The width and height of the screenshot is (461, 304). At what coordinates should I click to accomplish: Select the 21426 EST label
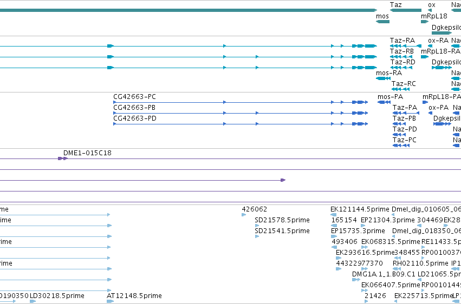375,296
